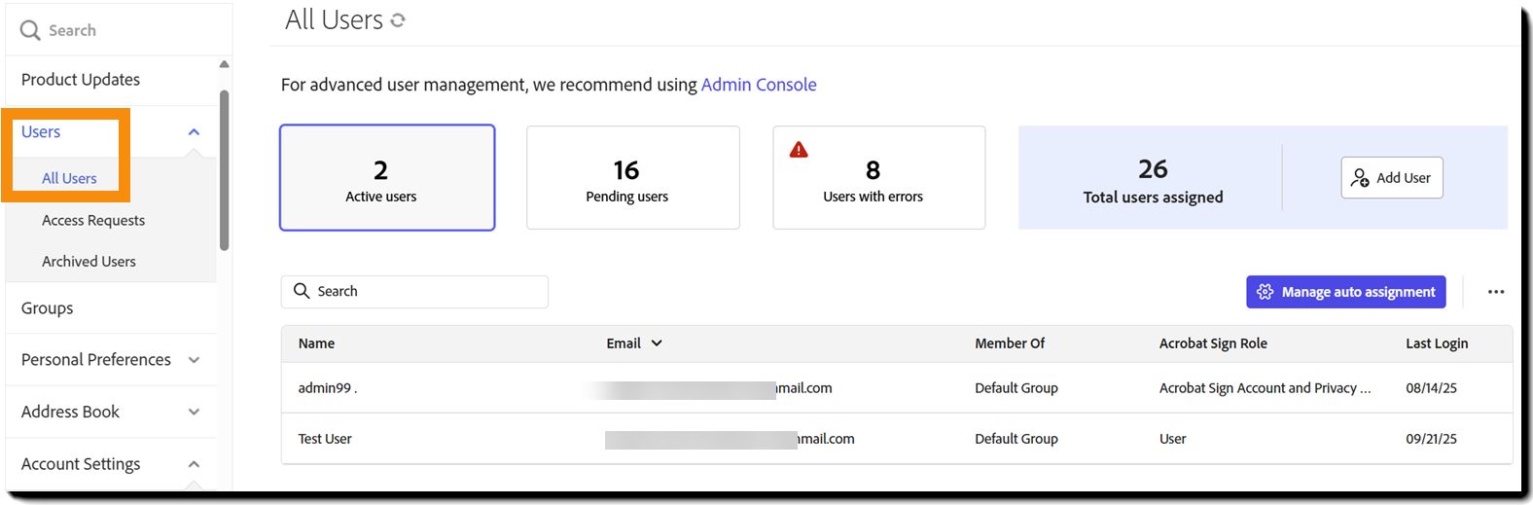The image size is (1533, 505).
Task: Click the three-dot more options icon
Action: click(x=1496, y=292)
